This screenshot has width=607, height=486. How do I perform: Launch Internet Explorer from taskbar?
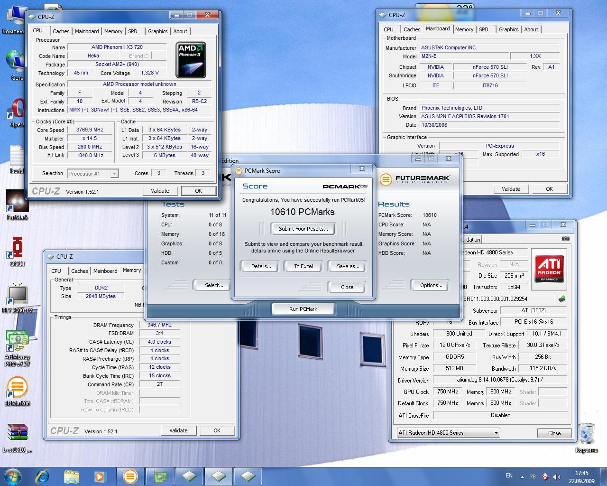(43, 476)
